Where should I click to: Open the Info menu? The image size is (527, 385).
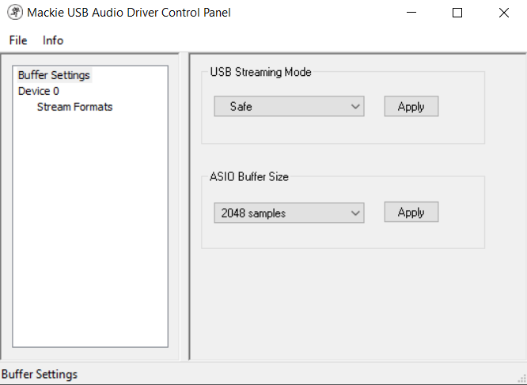coord(53,40)
